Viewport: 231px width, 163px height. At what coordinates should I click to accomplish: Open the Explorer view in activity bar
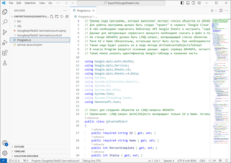[5, 12]
